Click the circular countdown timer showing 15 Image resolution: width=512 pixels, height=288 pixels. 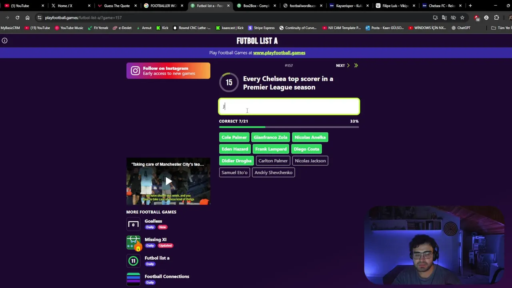(229, 83)
